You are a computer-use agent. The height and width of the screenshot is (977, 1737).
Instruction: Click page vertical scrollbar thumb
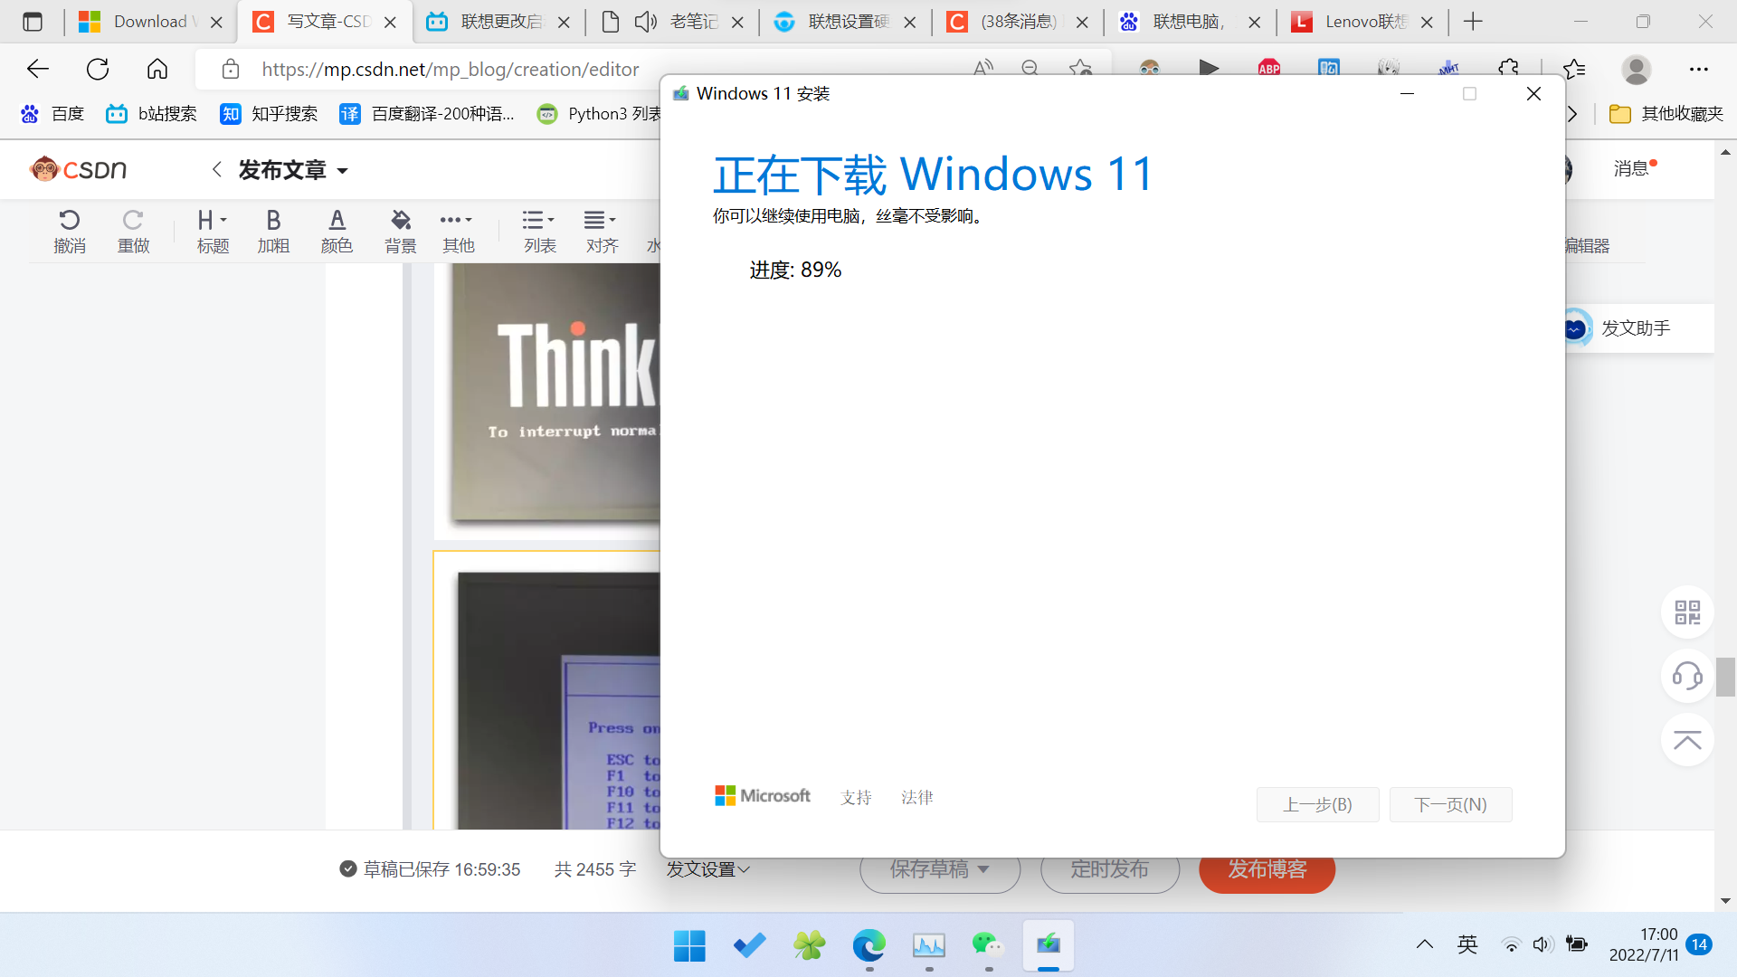pyautogui.click(x=1725, y=677)
